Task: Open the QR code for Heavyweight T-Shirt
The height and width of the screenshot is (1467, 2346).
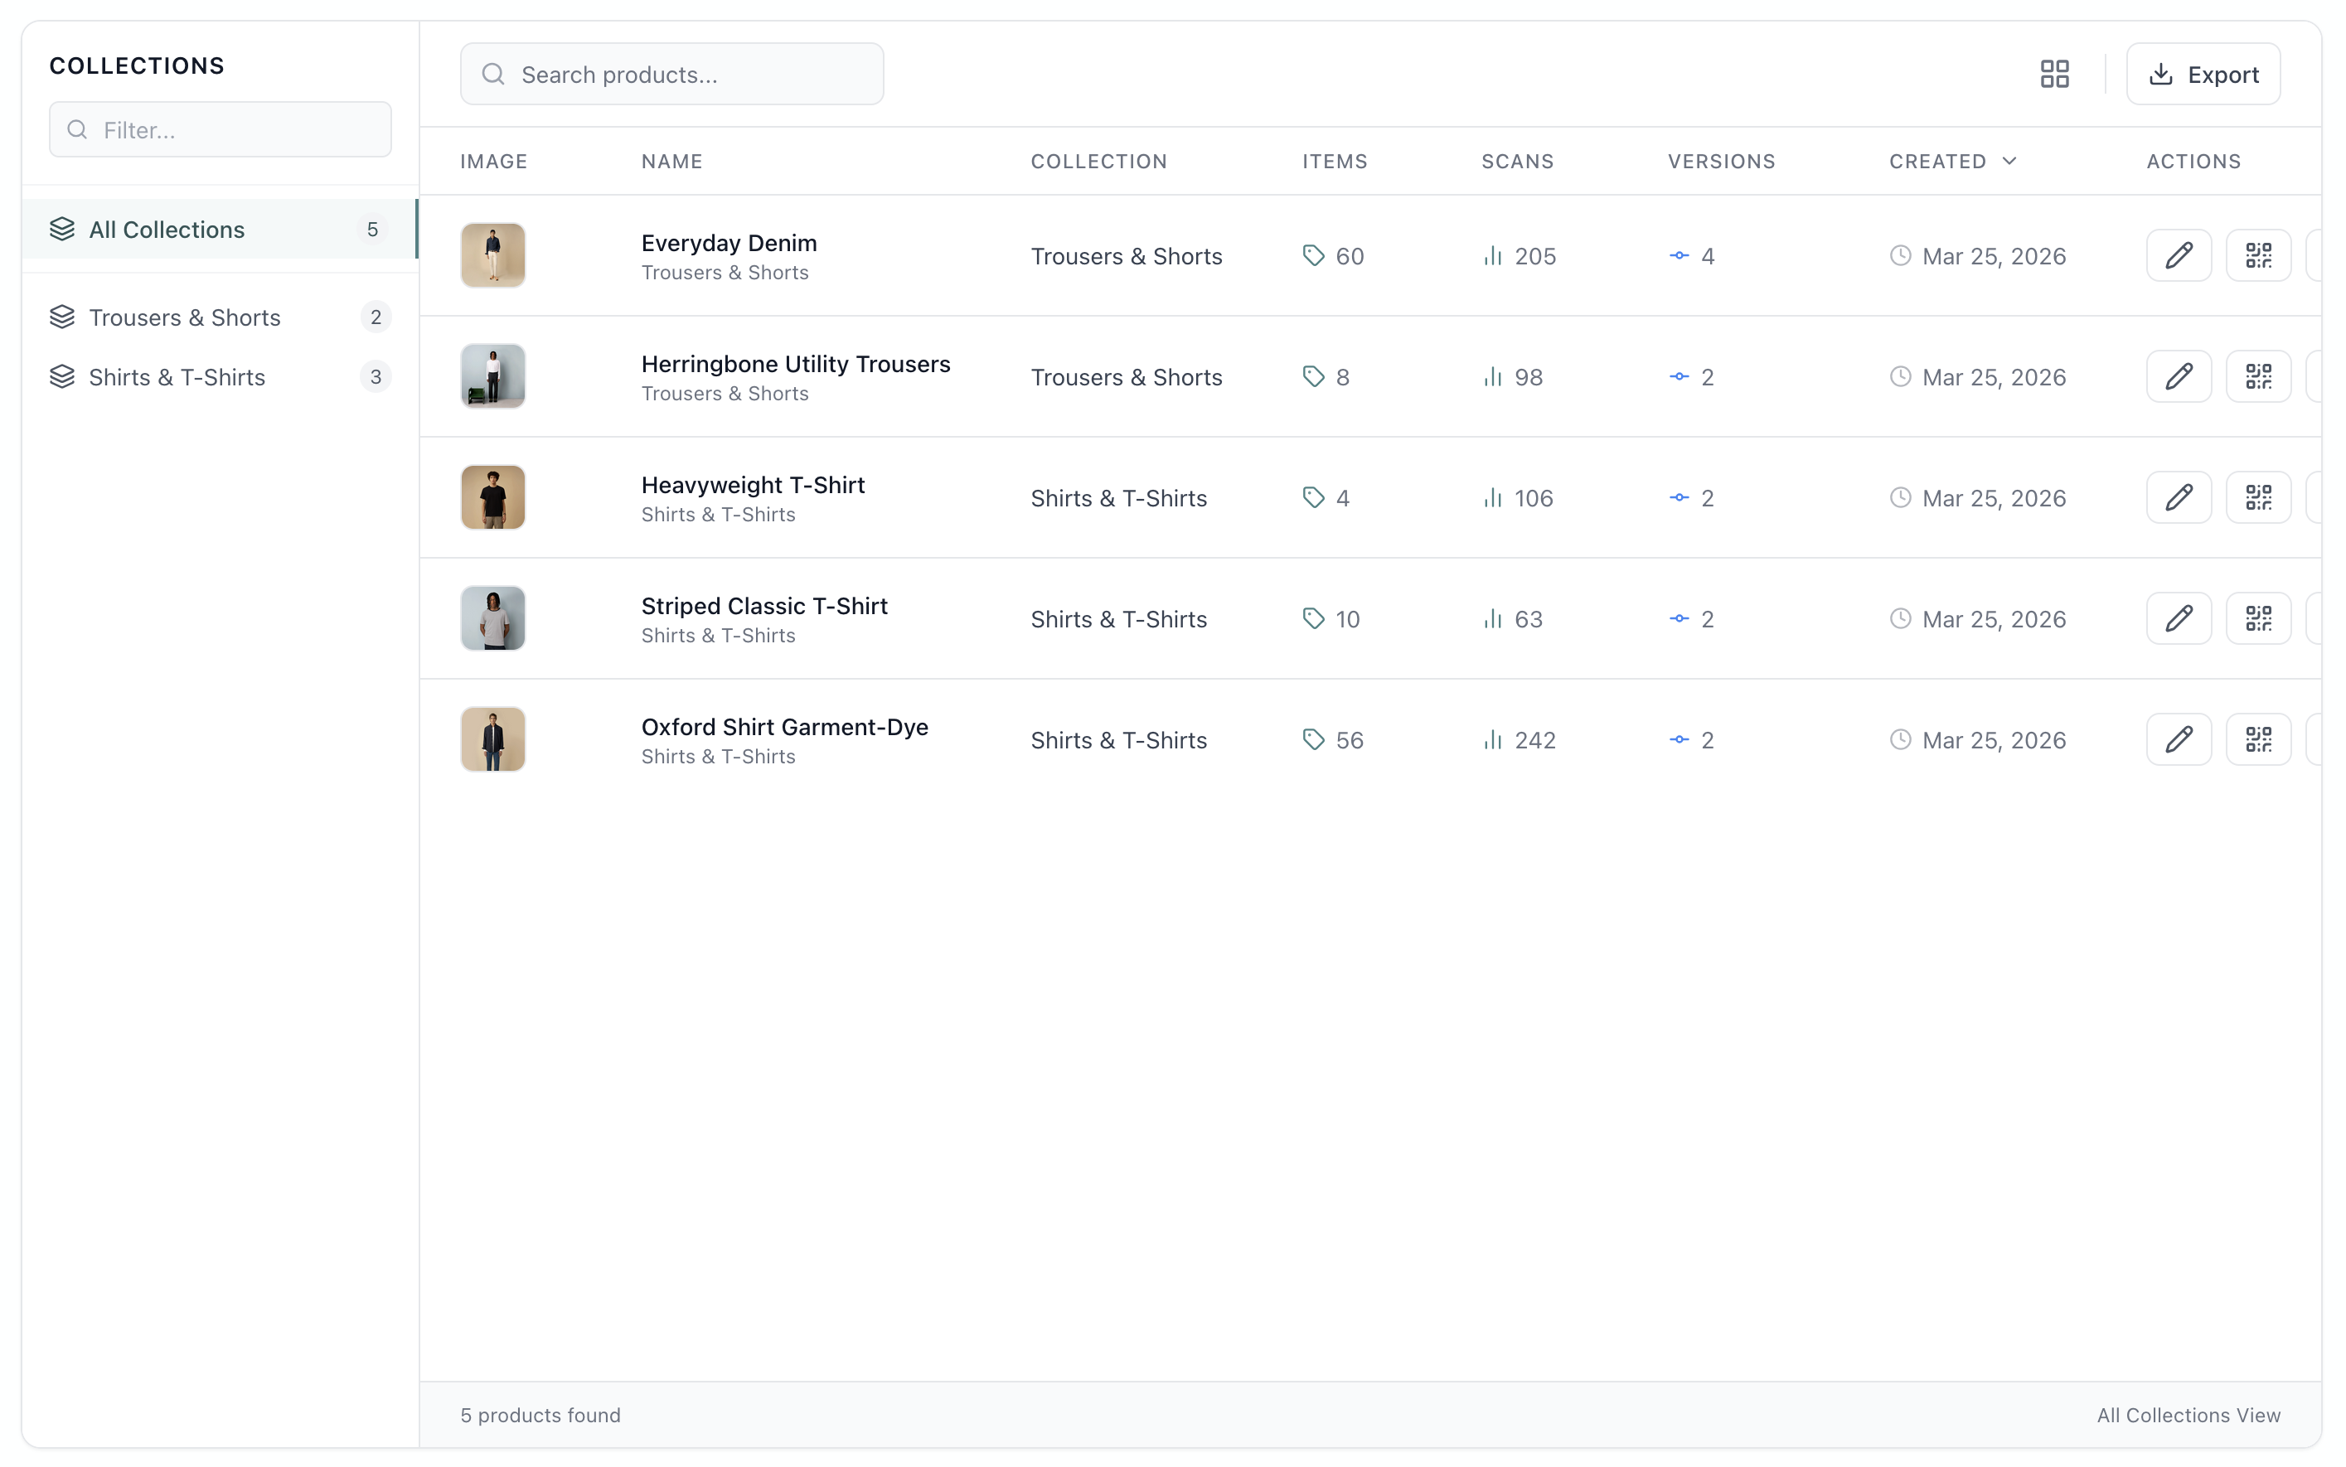Action: click(2259, 496)
